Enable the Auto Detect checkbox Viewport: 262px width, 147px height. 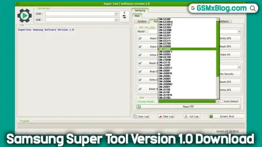point(222,101)
